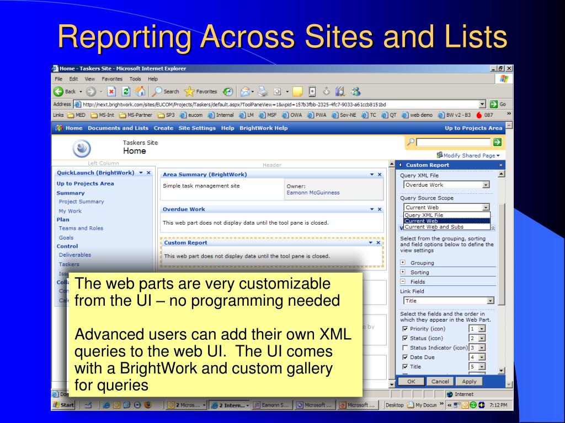Click the Custom Report pane back arrow
The width and height of the screenshot is (565, 423).
pos(401,165)
